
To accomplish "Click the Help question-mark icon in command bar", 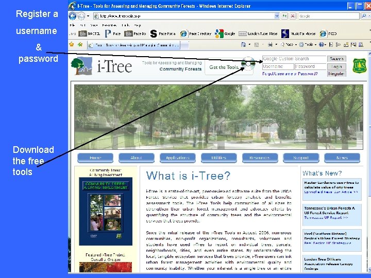I will 322,44.
